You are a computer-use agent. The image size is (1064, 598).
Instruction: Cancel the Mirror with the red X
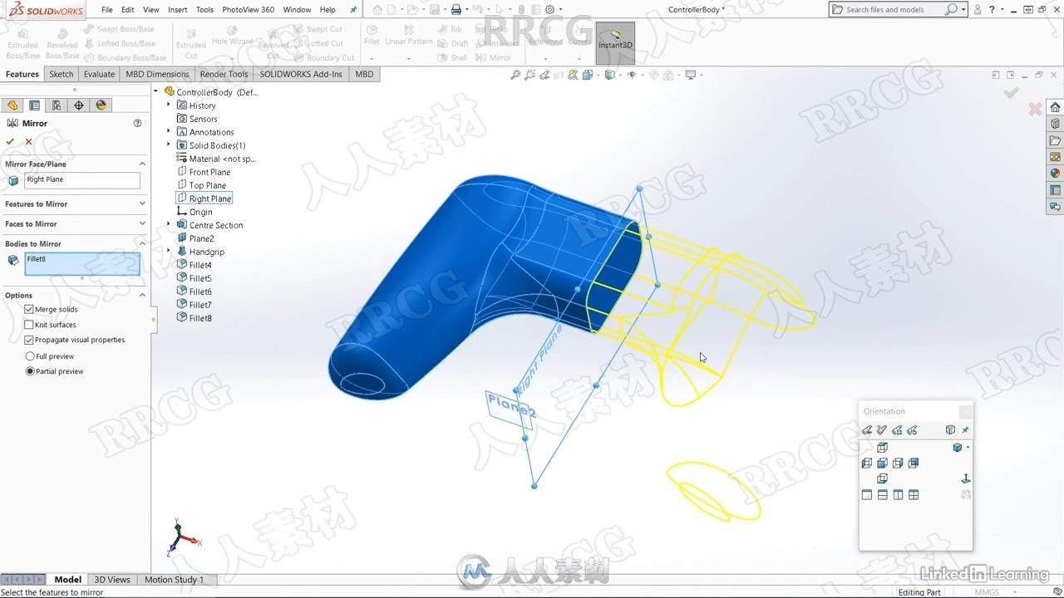click(28, 141)
